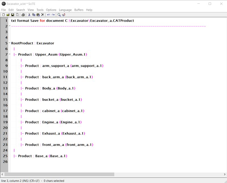The width and height of the screenshot is (227, 183).
Task: Cut the selection with the scissors icon
Action: point(29,15)
